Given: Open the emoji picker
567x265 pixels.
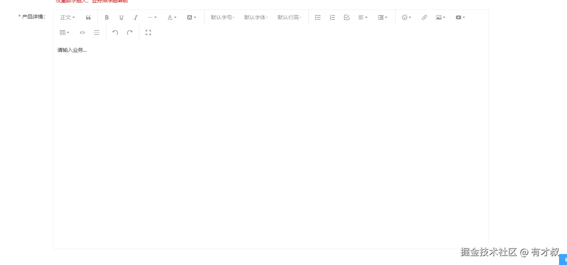Looking at the screenshot, I should tap(407, 17).
